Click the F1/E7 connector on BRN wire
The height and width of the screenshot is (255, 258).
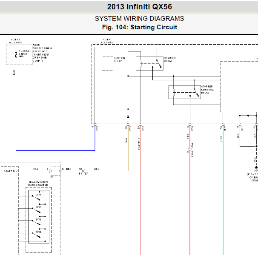click(x=83, y=171)
